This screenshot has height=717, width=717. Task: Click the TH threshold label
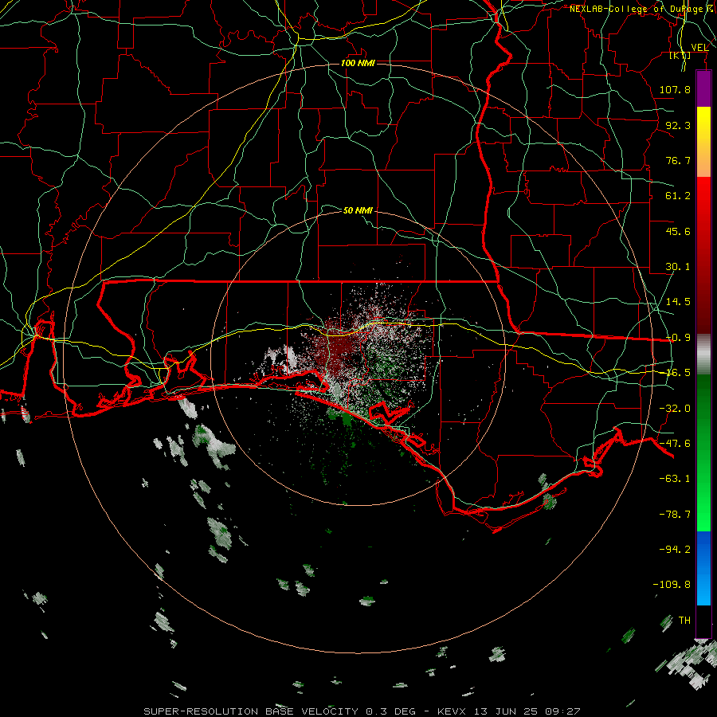click(x=684, y=620)
